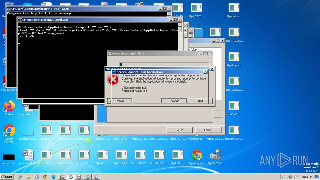320x180 pixels.
Task: Open the HTTP62~1.EXE title bar icon
Action: (9, 9)
